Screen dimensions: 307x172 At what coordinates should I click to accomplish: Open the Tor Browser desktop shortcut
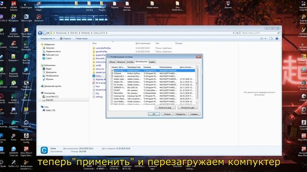click(x=26, y=59)
